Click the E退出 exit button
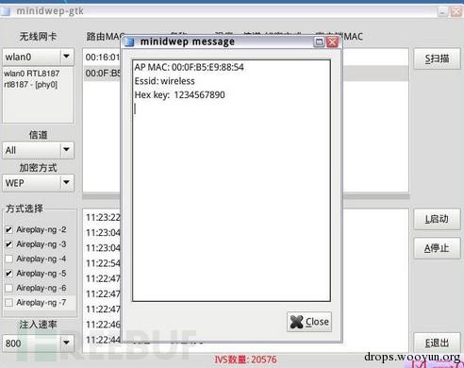Screen dimensions: 464x368 click(437, 343)
